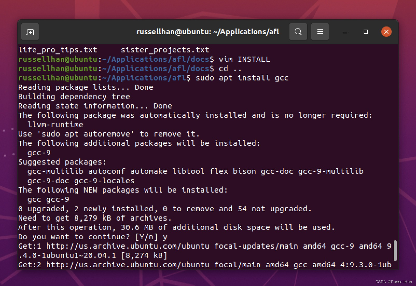Select 'life_pro_tips.txt' file name
Screen dimensions: 416x286
58,50
